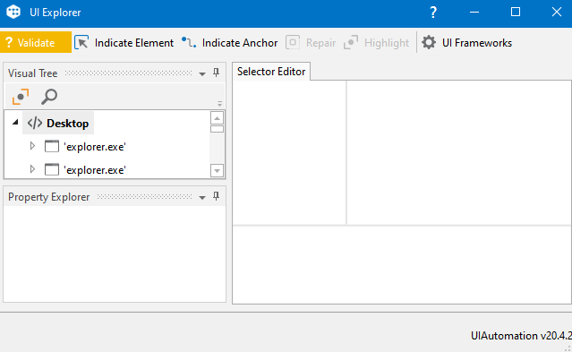Open the Property Explorer panel dropdown arrow
Image resolution: width=572 pixels, height=352 pixels.
click(202, 198)
